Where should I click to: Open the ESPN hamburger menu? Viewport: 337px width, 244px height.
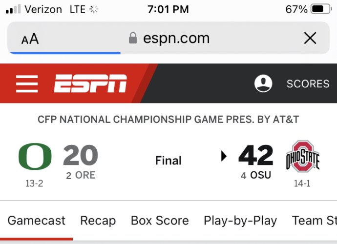pyautogui.click(x=27, y=83)
